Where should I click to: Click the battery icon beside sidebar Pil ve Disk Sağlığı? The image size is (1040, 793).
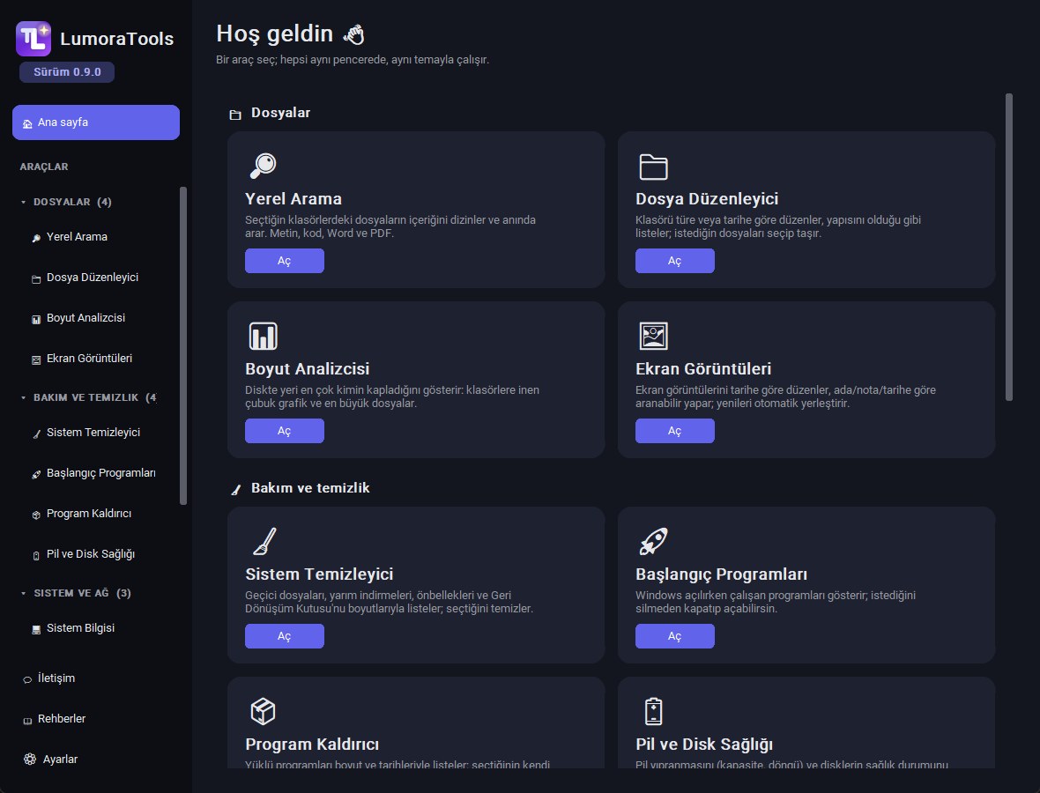36,556
